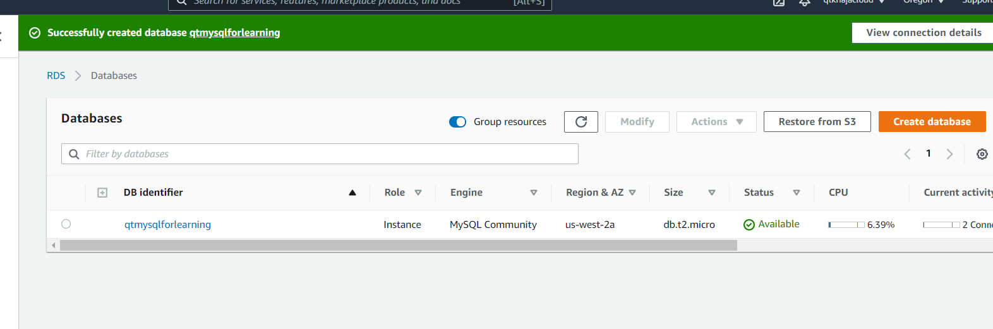This screenshot has height=329, width=993.
Task: Click the Available status text
Action: point(778,224)
